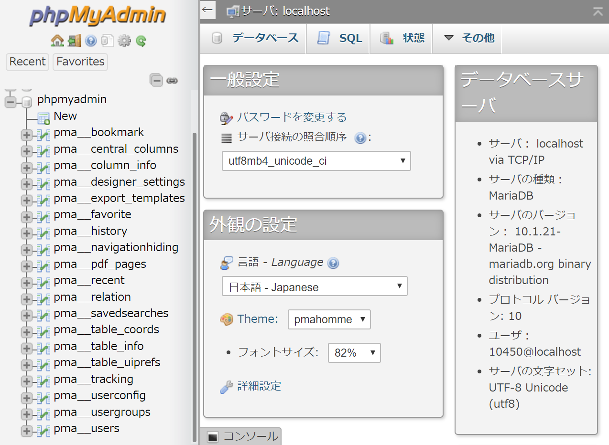
Task: Select the pma__table_info tree item
Action: click(98, 346)
